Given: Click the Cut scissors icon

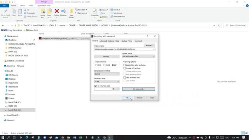Looking at the screenshot, I should click(x=25, y=10).
